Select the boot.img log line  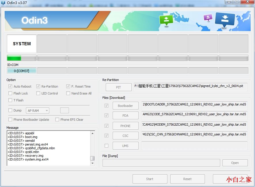[x=22, y=137]
